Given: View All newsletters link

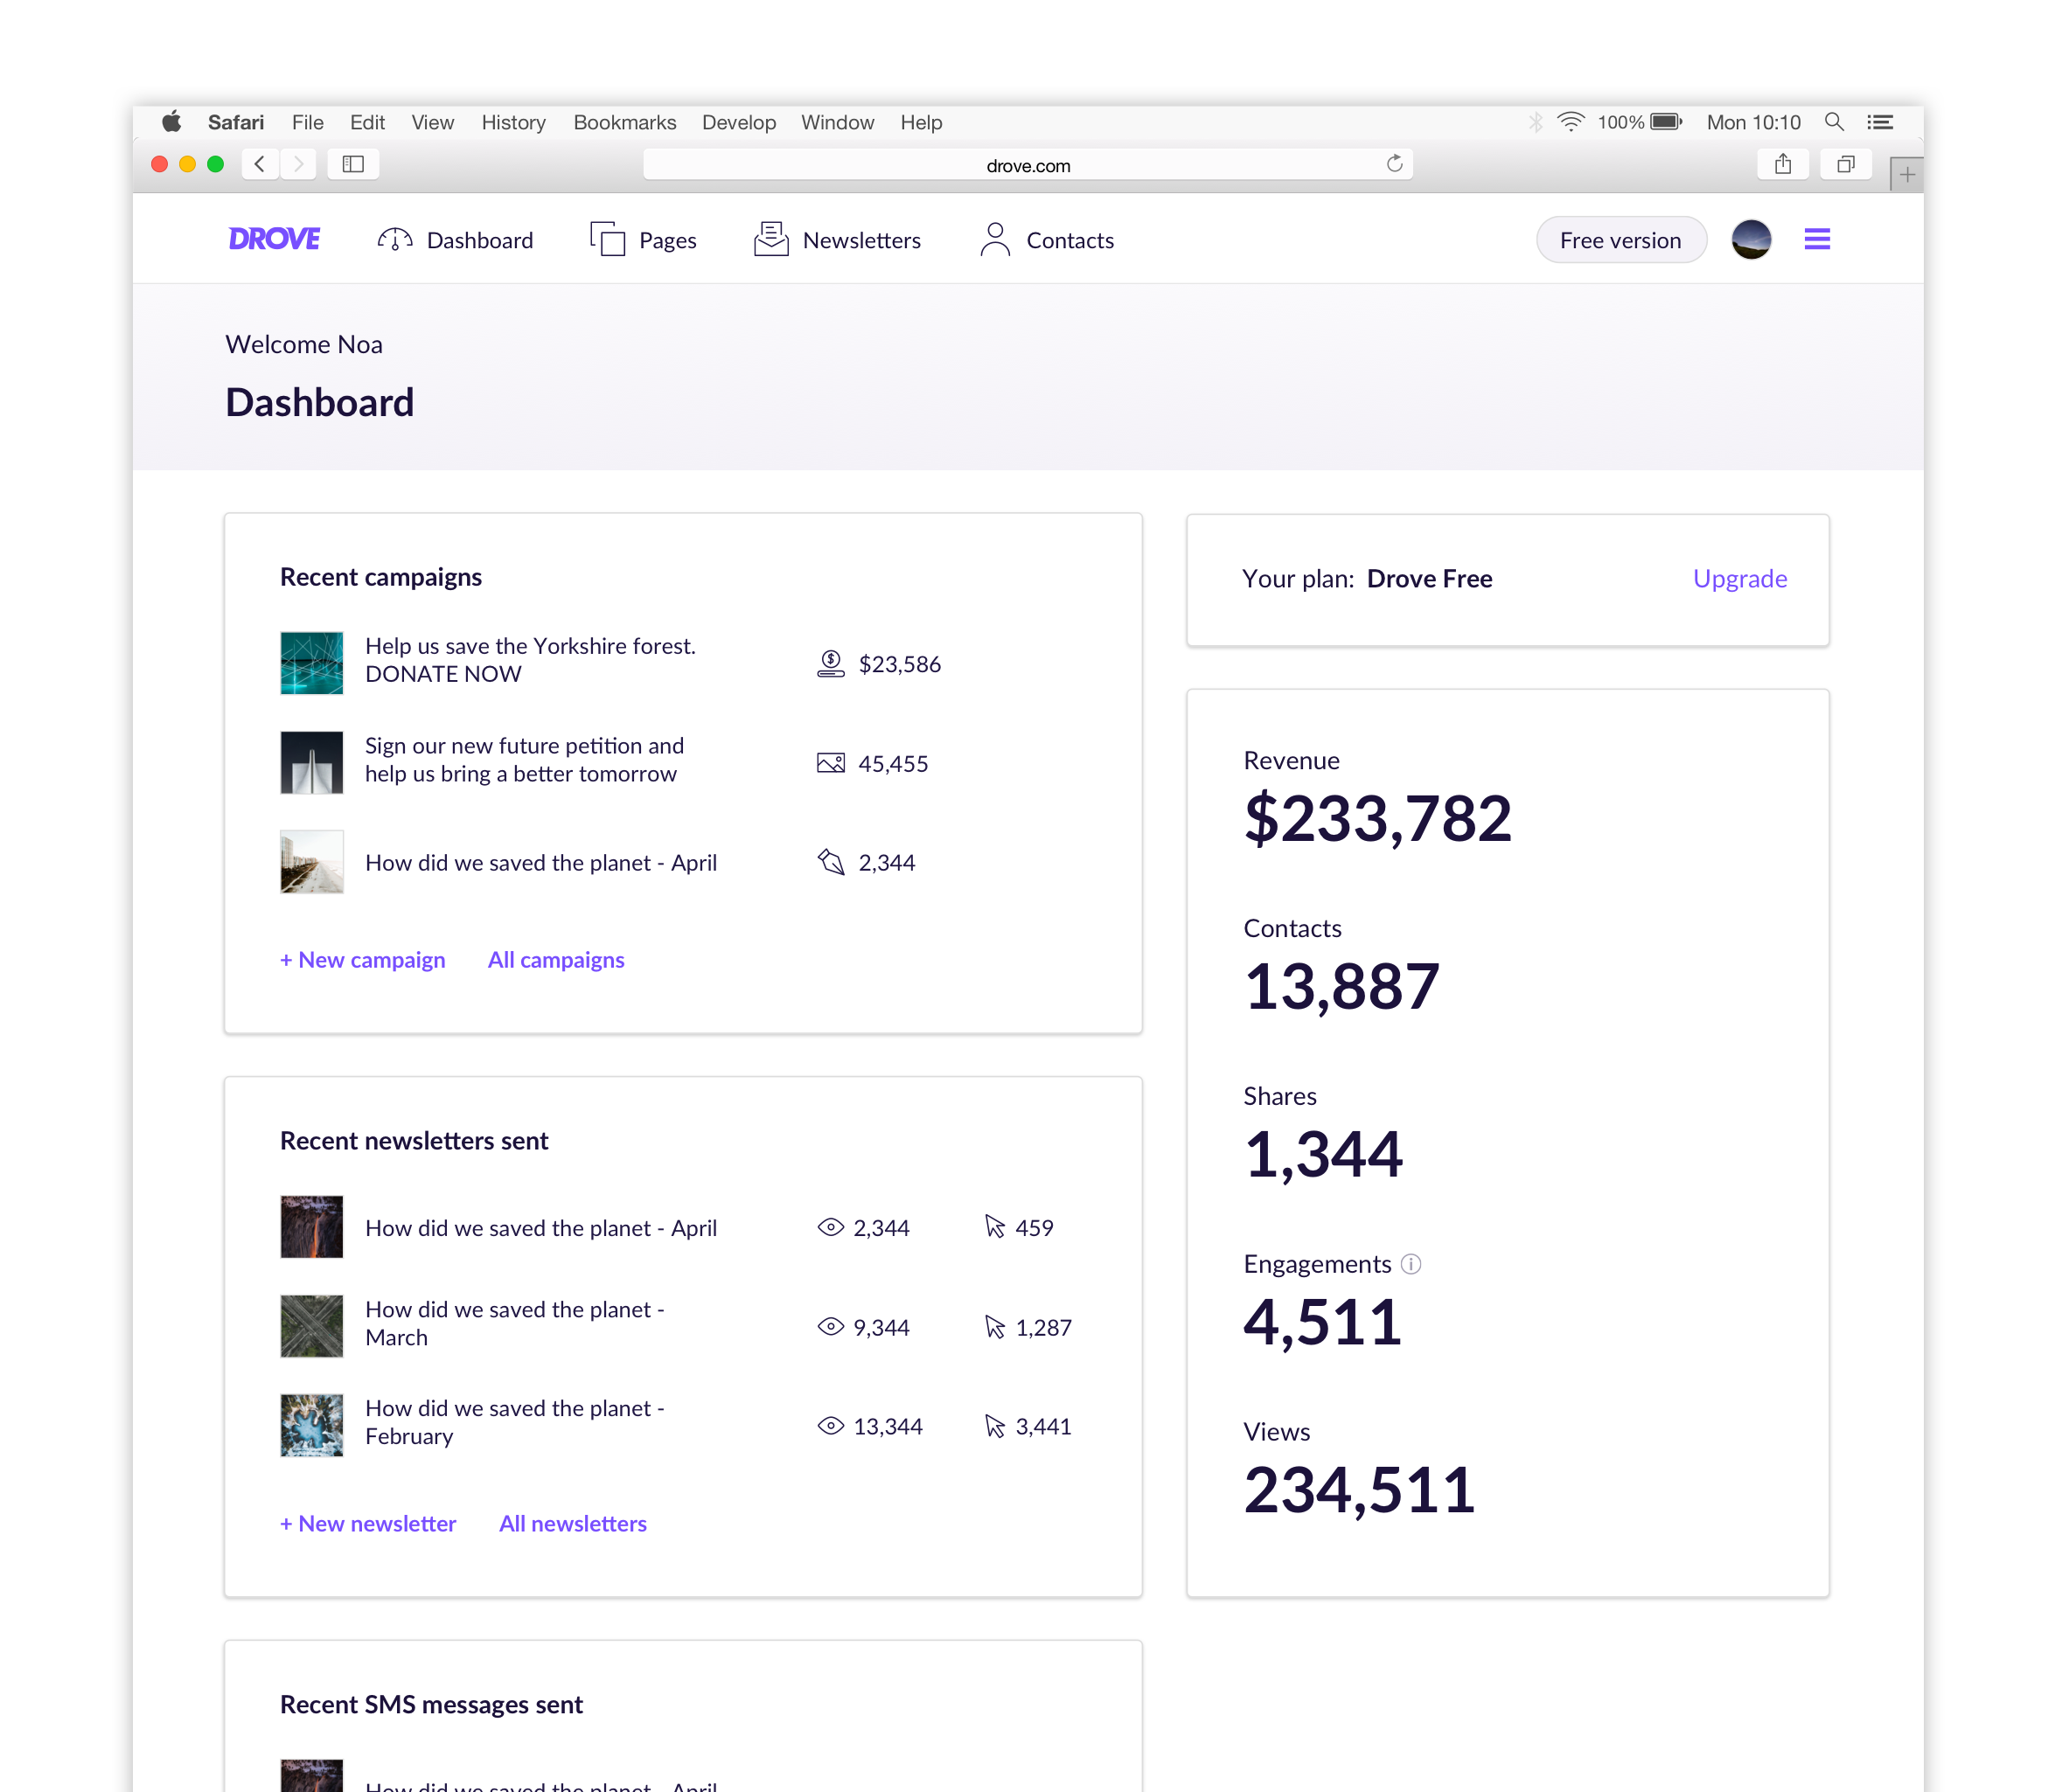Looking at the screenshot, I should pyautogui.click(x=572, y=1523).
